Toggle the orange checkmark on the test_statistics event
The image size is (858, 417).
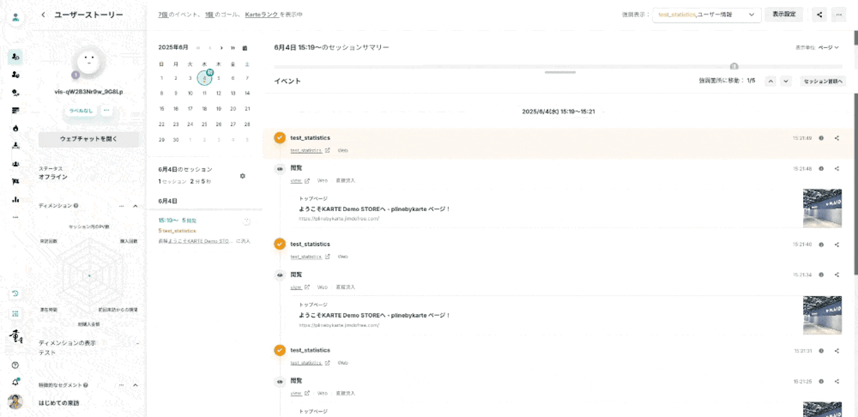(279, 137)
